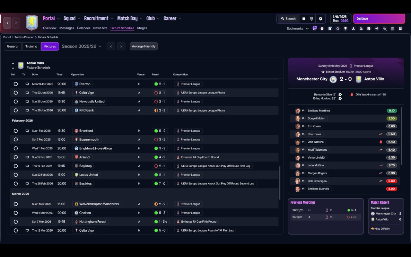Viewport: 411px width, 257px height.
Task: Click the TV icon on the Arsenal row
Action: (27, 157)
